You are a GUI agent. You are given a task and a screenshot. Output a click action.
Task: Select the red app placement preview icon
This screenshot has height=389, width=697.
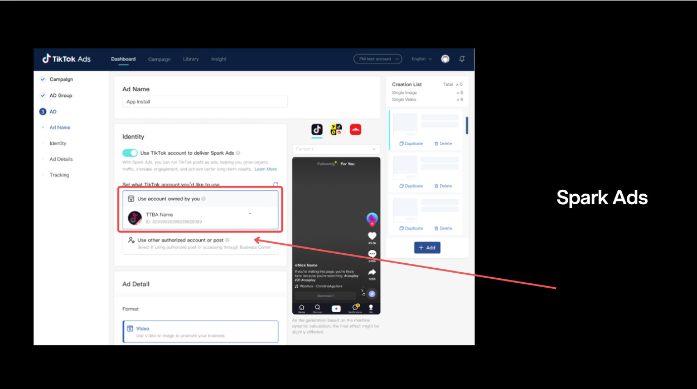point(356,129)
